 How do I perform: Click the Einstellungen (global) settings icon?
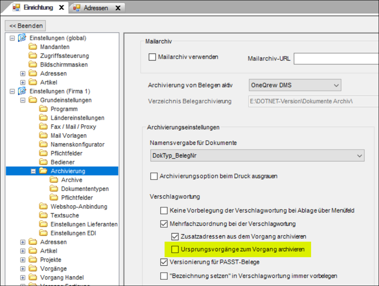tap(22, 38)
